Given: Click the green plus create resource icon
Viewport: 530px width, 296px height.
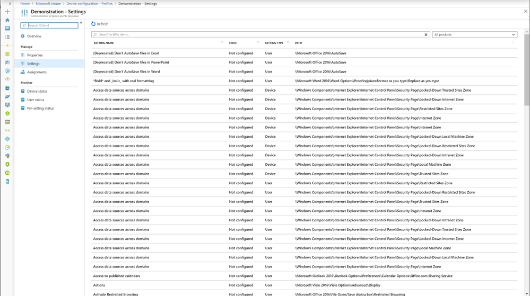Looking at the screenshot, I should 7,12.
